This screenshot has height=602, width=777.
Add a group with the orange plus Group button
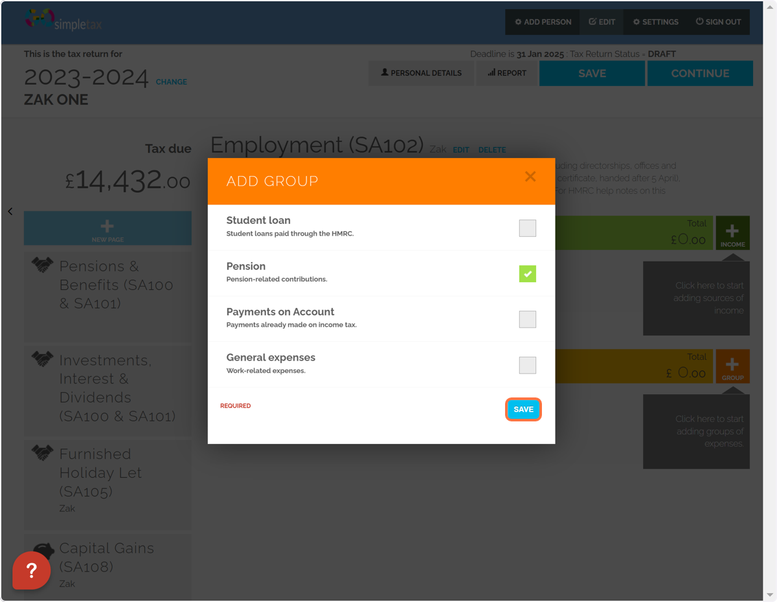point(732,366)
